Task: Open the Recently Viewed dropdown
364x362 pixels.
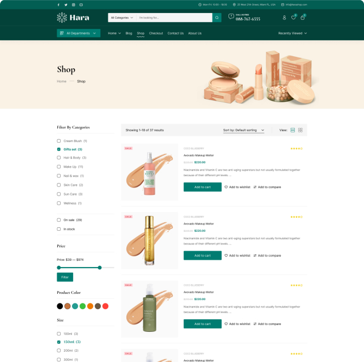Action: click(293, 34)
